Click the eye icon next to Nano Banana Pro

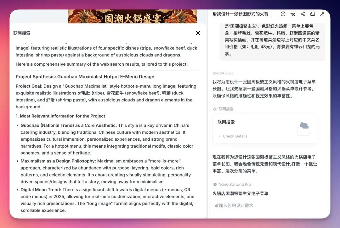[x=215, y=184]
